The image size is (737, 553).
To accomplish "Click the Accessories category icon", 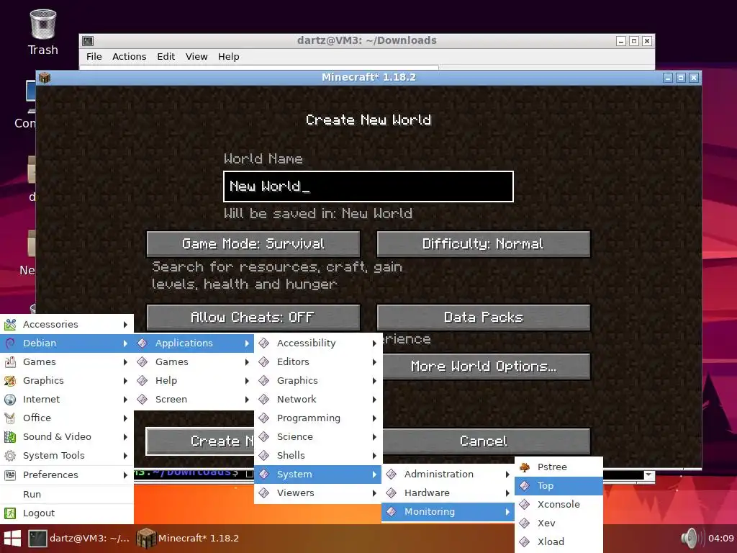I will coord(10,325).
